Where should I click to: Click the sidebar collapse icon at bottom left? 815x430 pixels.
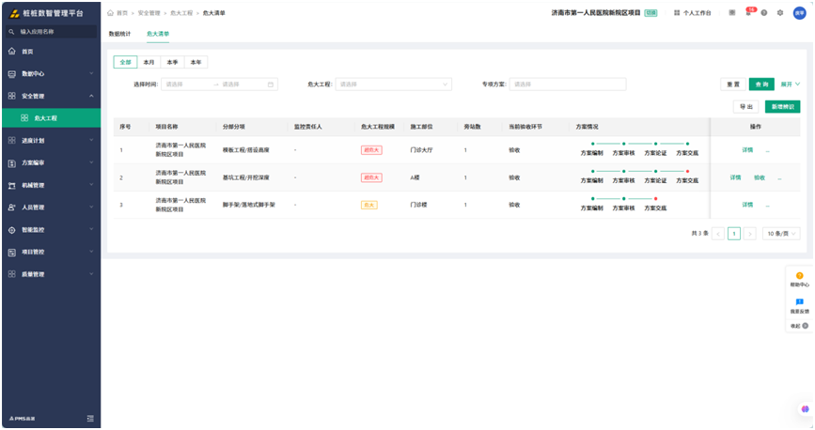[90, 418]
